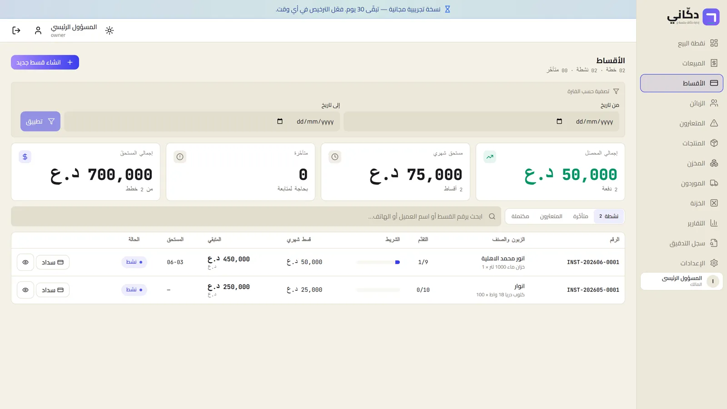Click the المخزن icon in sidebar
Screen dimensions: 727x409
click(714, 163)
